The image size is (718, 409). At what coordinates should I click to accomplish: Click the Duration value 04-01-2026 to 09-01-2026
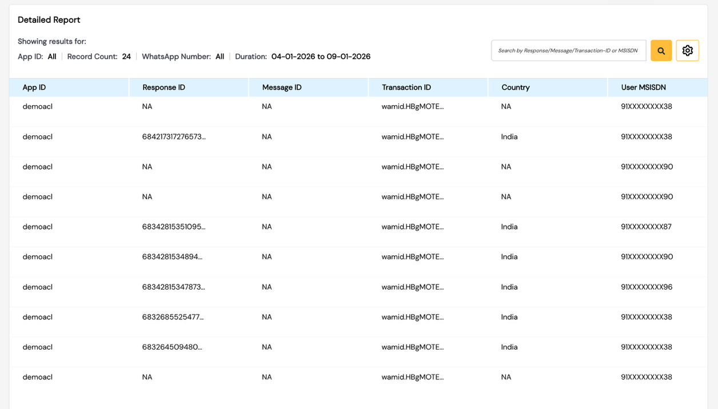(321, 57)
